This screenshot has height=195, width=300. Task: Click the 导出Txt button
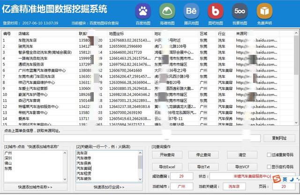(204, 166)
